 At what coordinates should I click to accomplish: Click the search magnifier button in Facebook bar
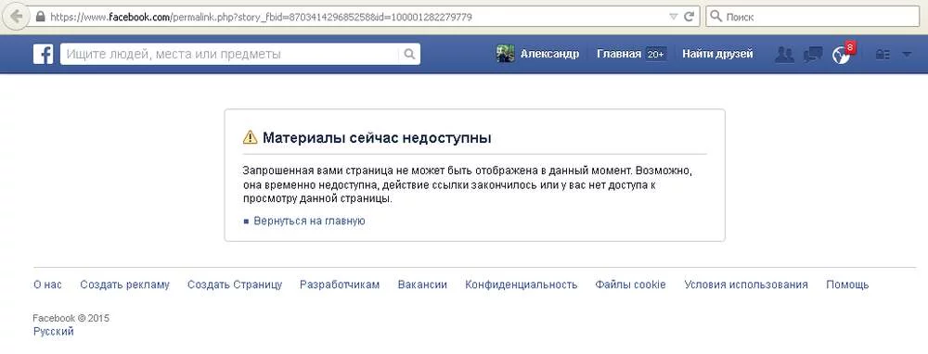click(409, 54)
